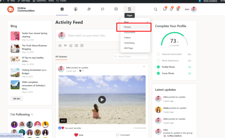225x138 pixels.
Task: Open the profile icon in top navigation
Action: coord(75,9)
